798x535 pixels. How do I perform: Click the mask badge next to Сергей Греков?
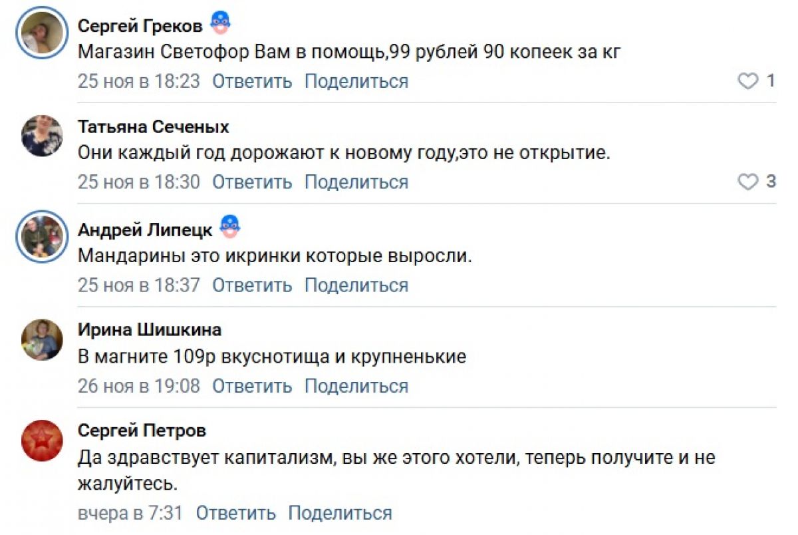[x=220, y=24]
